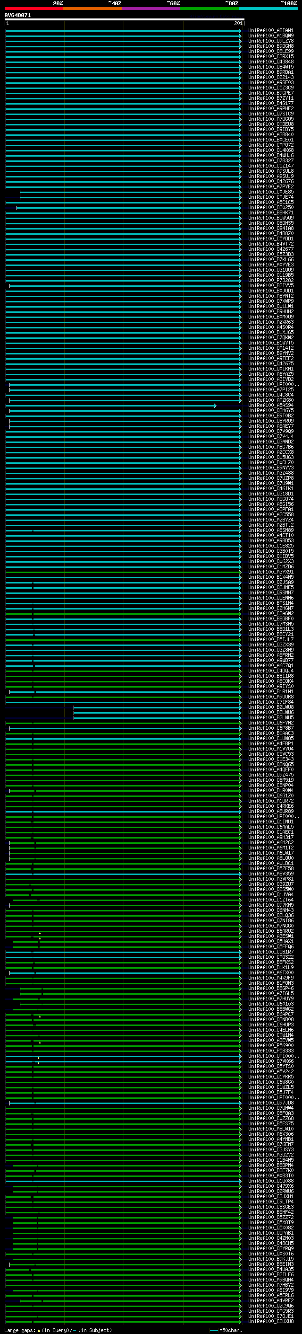Select label UniRef100_C1UW85

point(270,739)
